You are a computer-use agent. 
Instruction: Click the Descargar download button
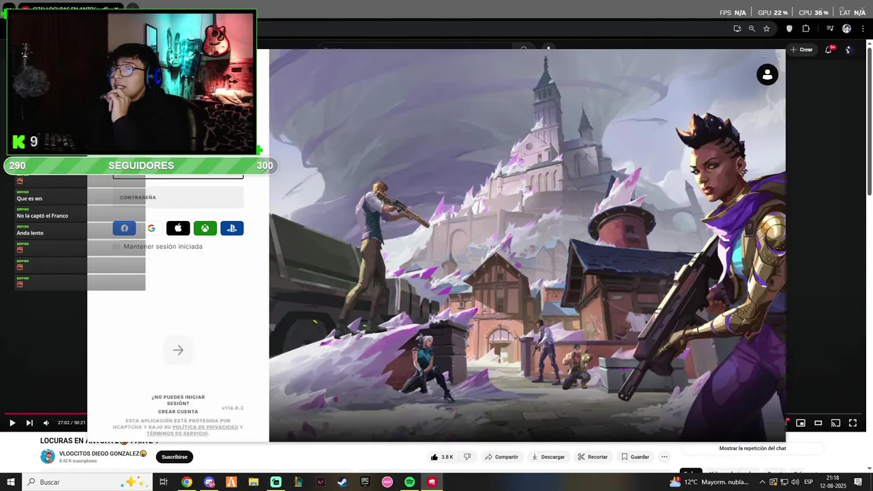pyautogui.click(x=548, y=457)
